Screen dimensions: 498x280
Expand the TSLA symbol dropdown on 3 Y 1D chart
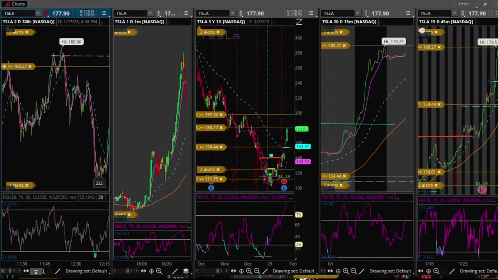232,13
